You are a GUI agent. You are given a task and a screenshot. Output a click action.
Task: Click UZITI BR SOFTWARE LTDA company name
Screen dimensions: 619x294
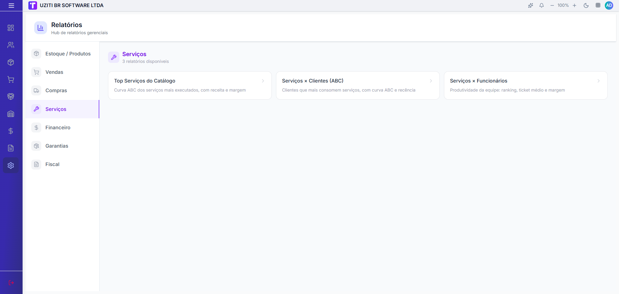[x=72, y=5]
